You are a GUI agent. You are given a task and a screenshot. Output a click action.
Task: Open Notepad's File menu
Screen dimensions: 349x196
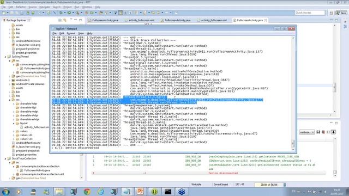tap(55, 33)
